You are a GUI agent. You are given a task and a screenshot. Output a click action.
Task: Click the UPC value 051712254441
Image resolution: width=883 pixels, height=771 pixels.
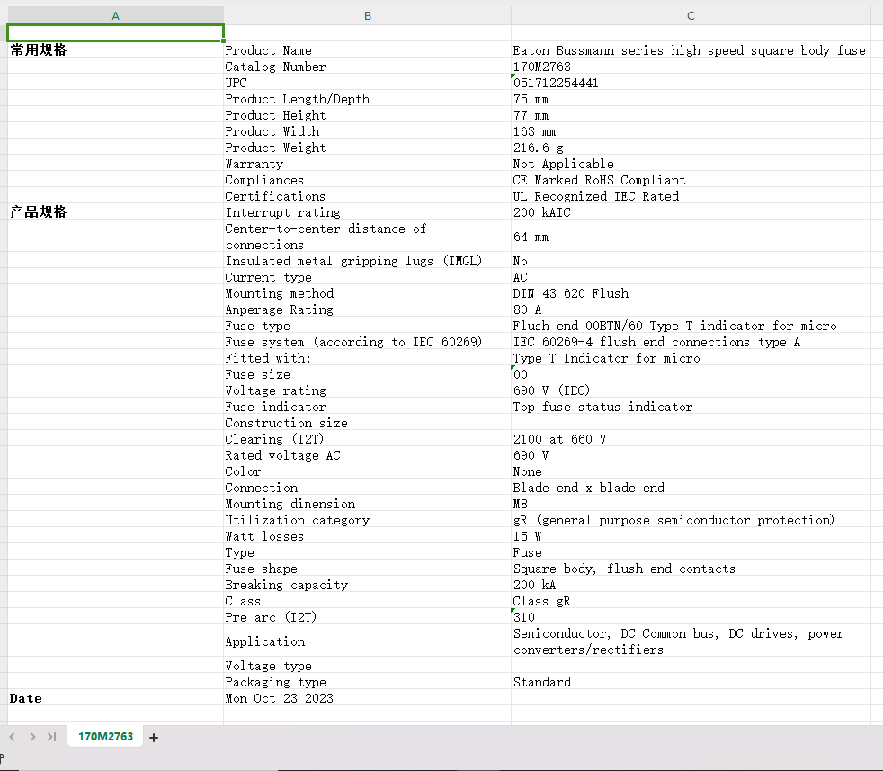click(x=691, y=83)
